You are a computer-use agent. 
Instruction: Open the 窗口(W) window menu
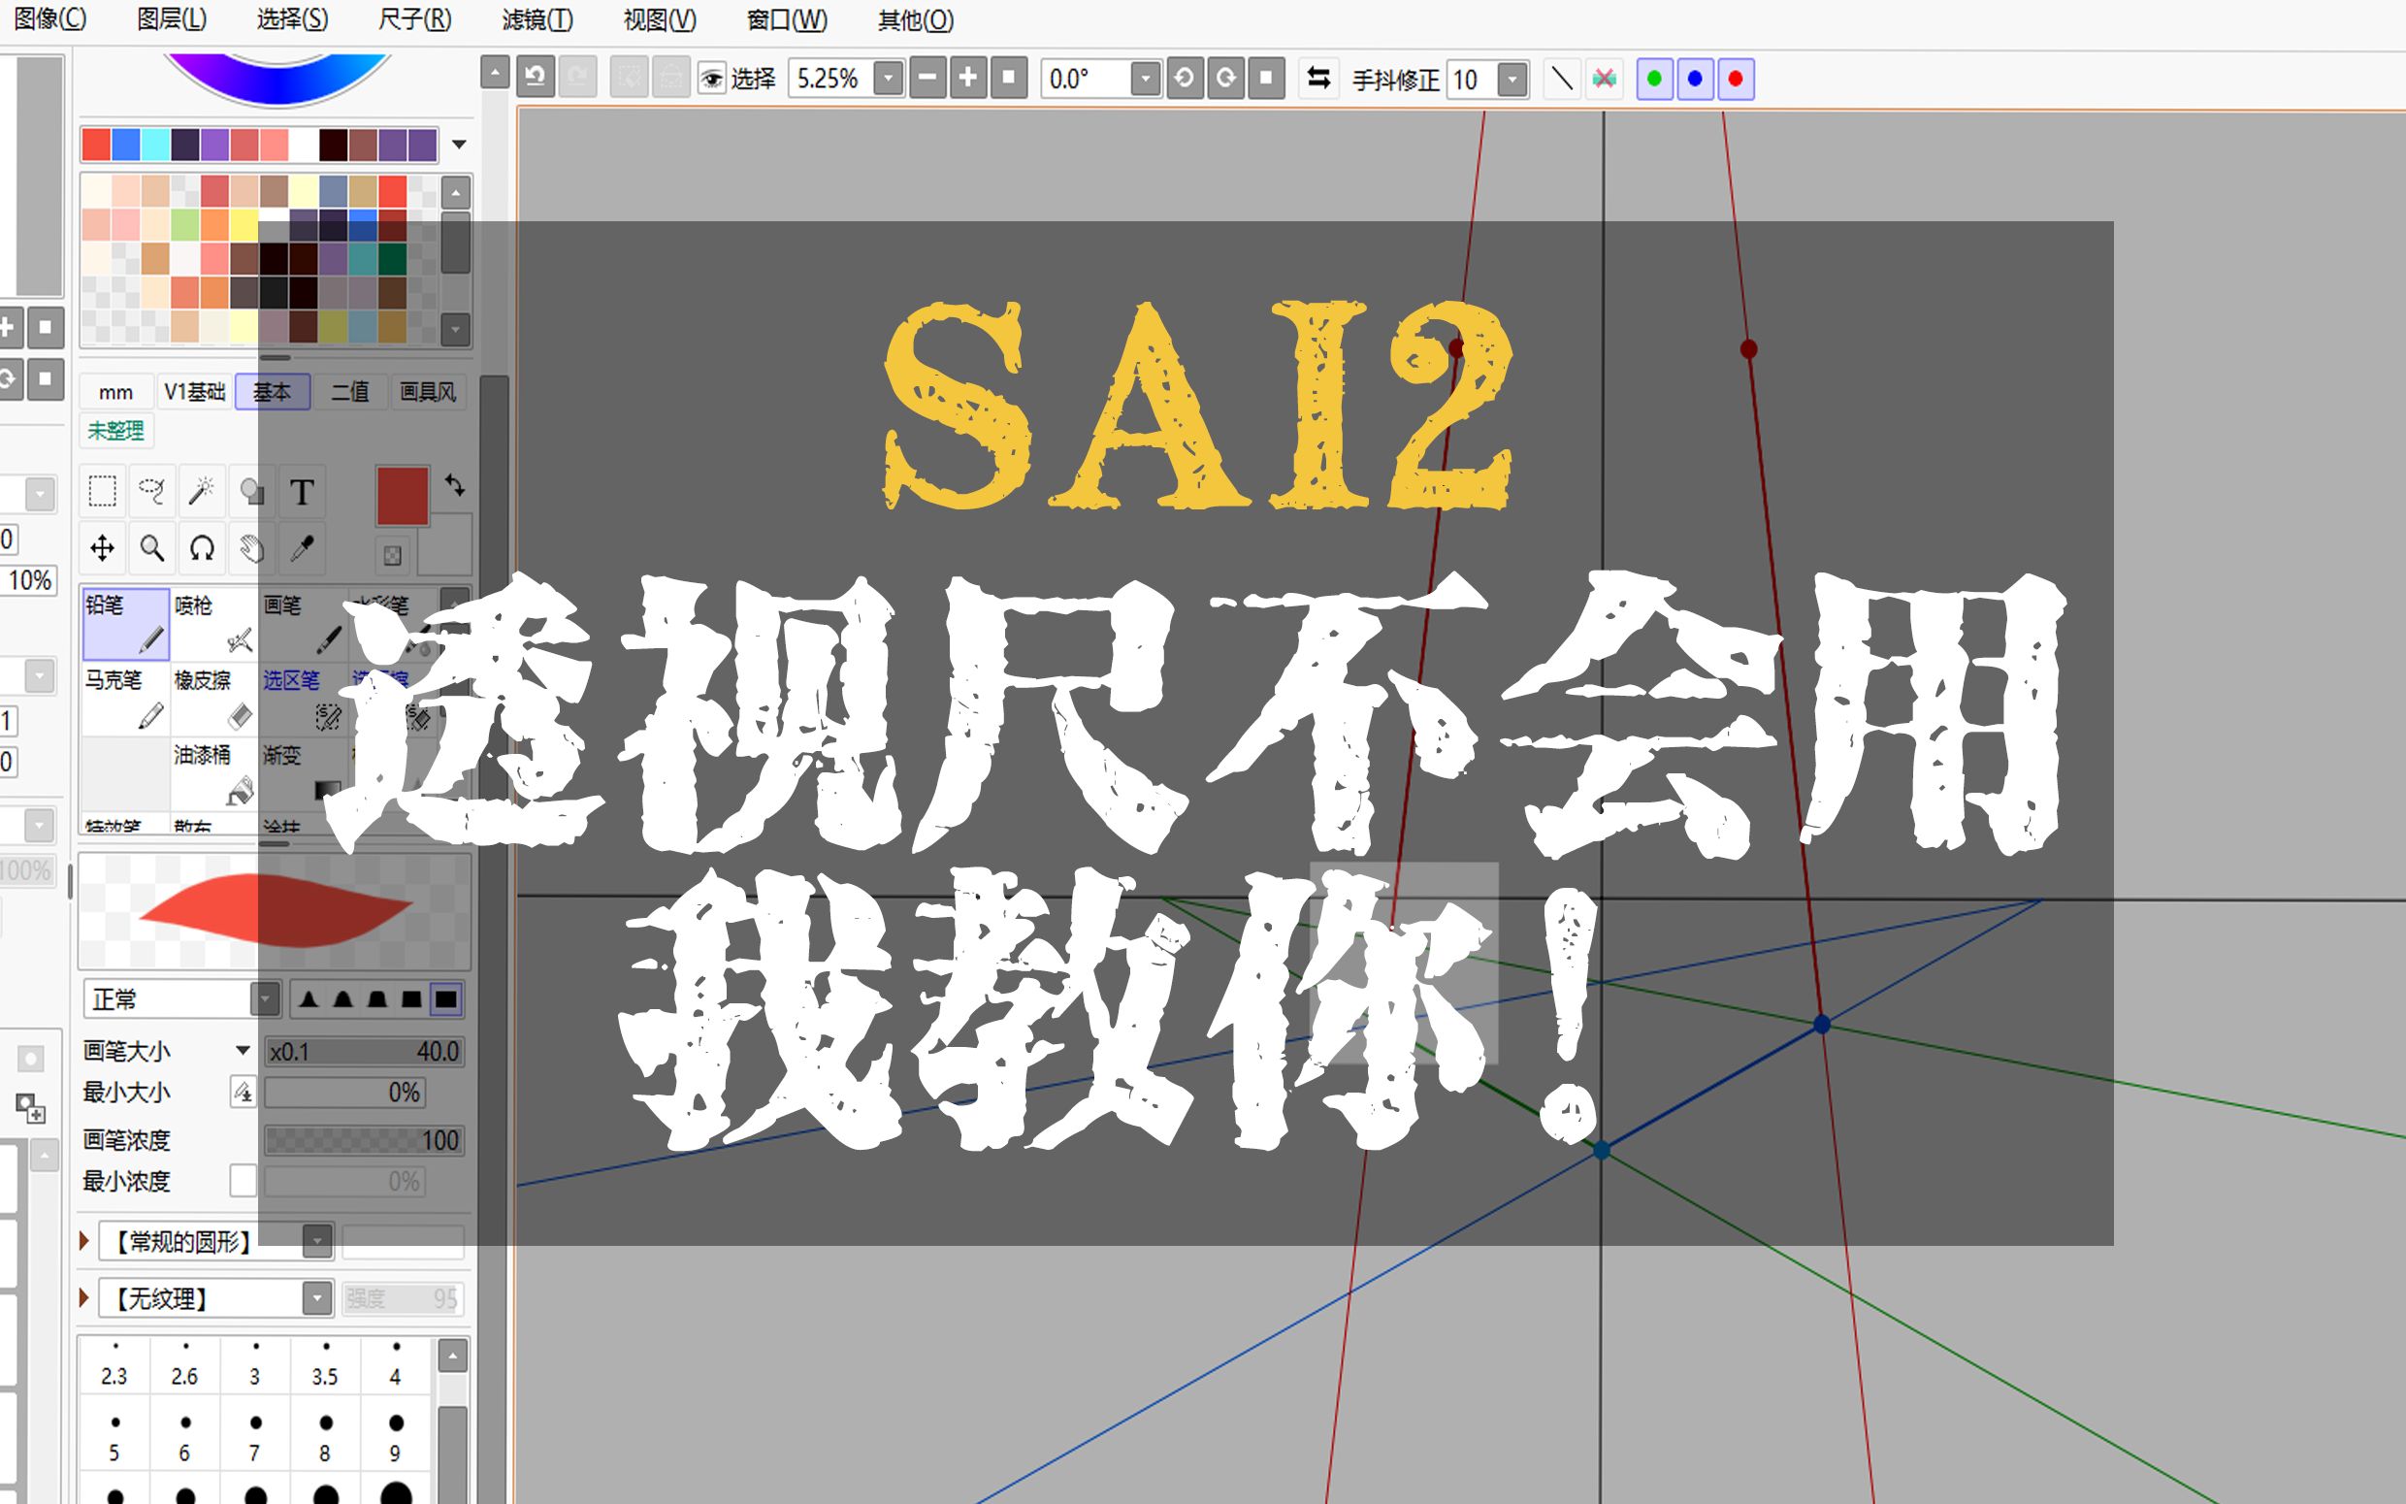click(x=787, y=18)
